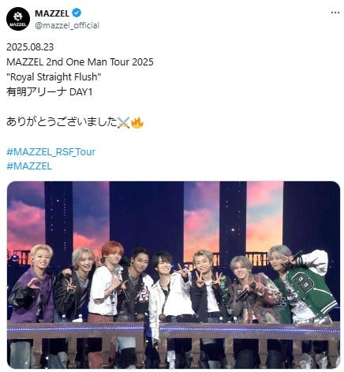
Task: Open the @mazzel_official handle link
Action: (67, 25)
